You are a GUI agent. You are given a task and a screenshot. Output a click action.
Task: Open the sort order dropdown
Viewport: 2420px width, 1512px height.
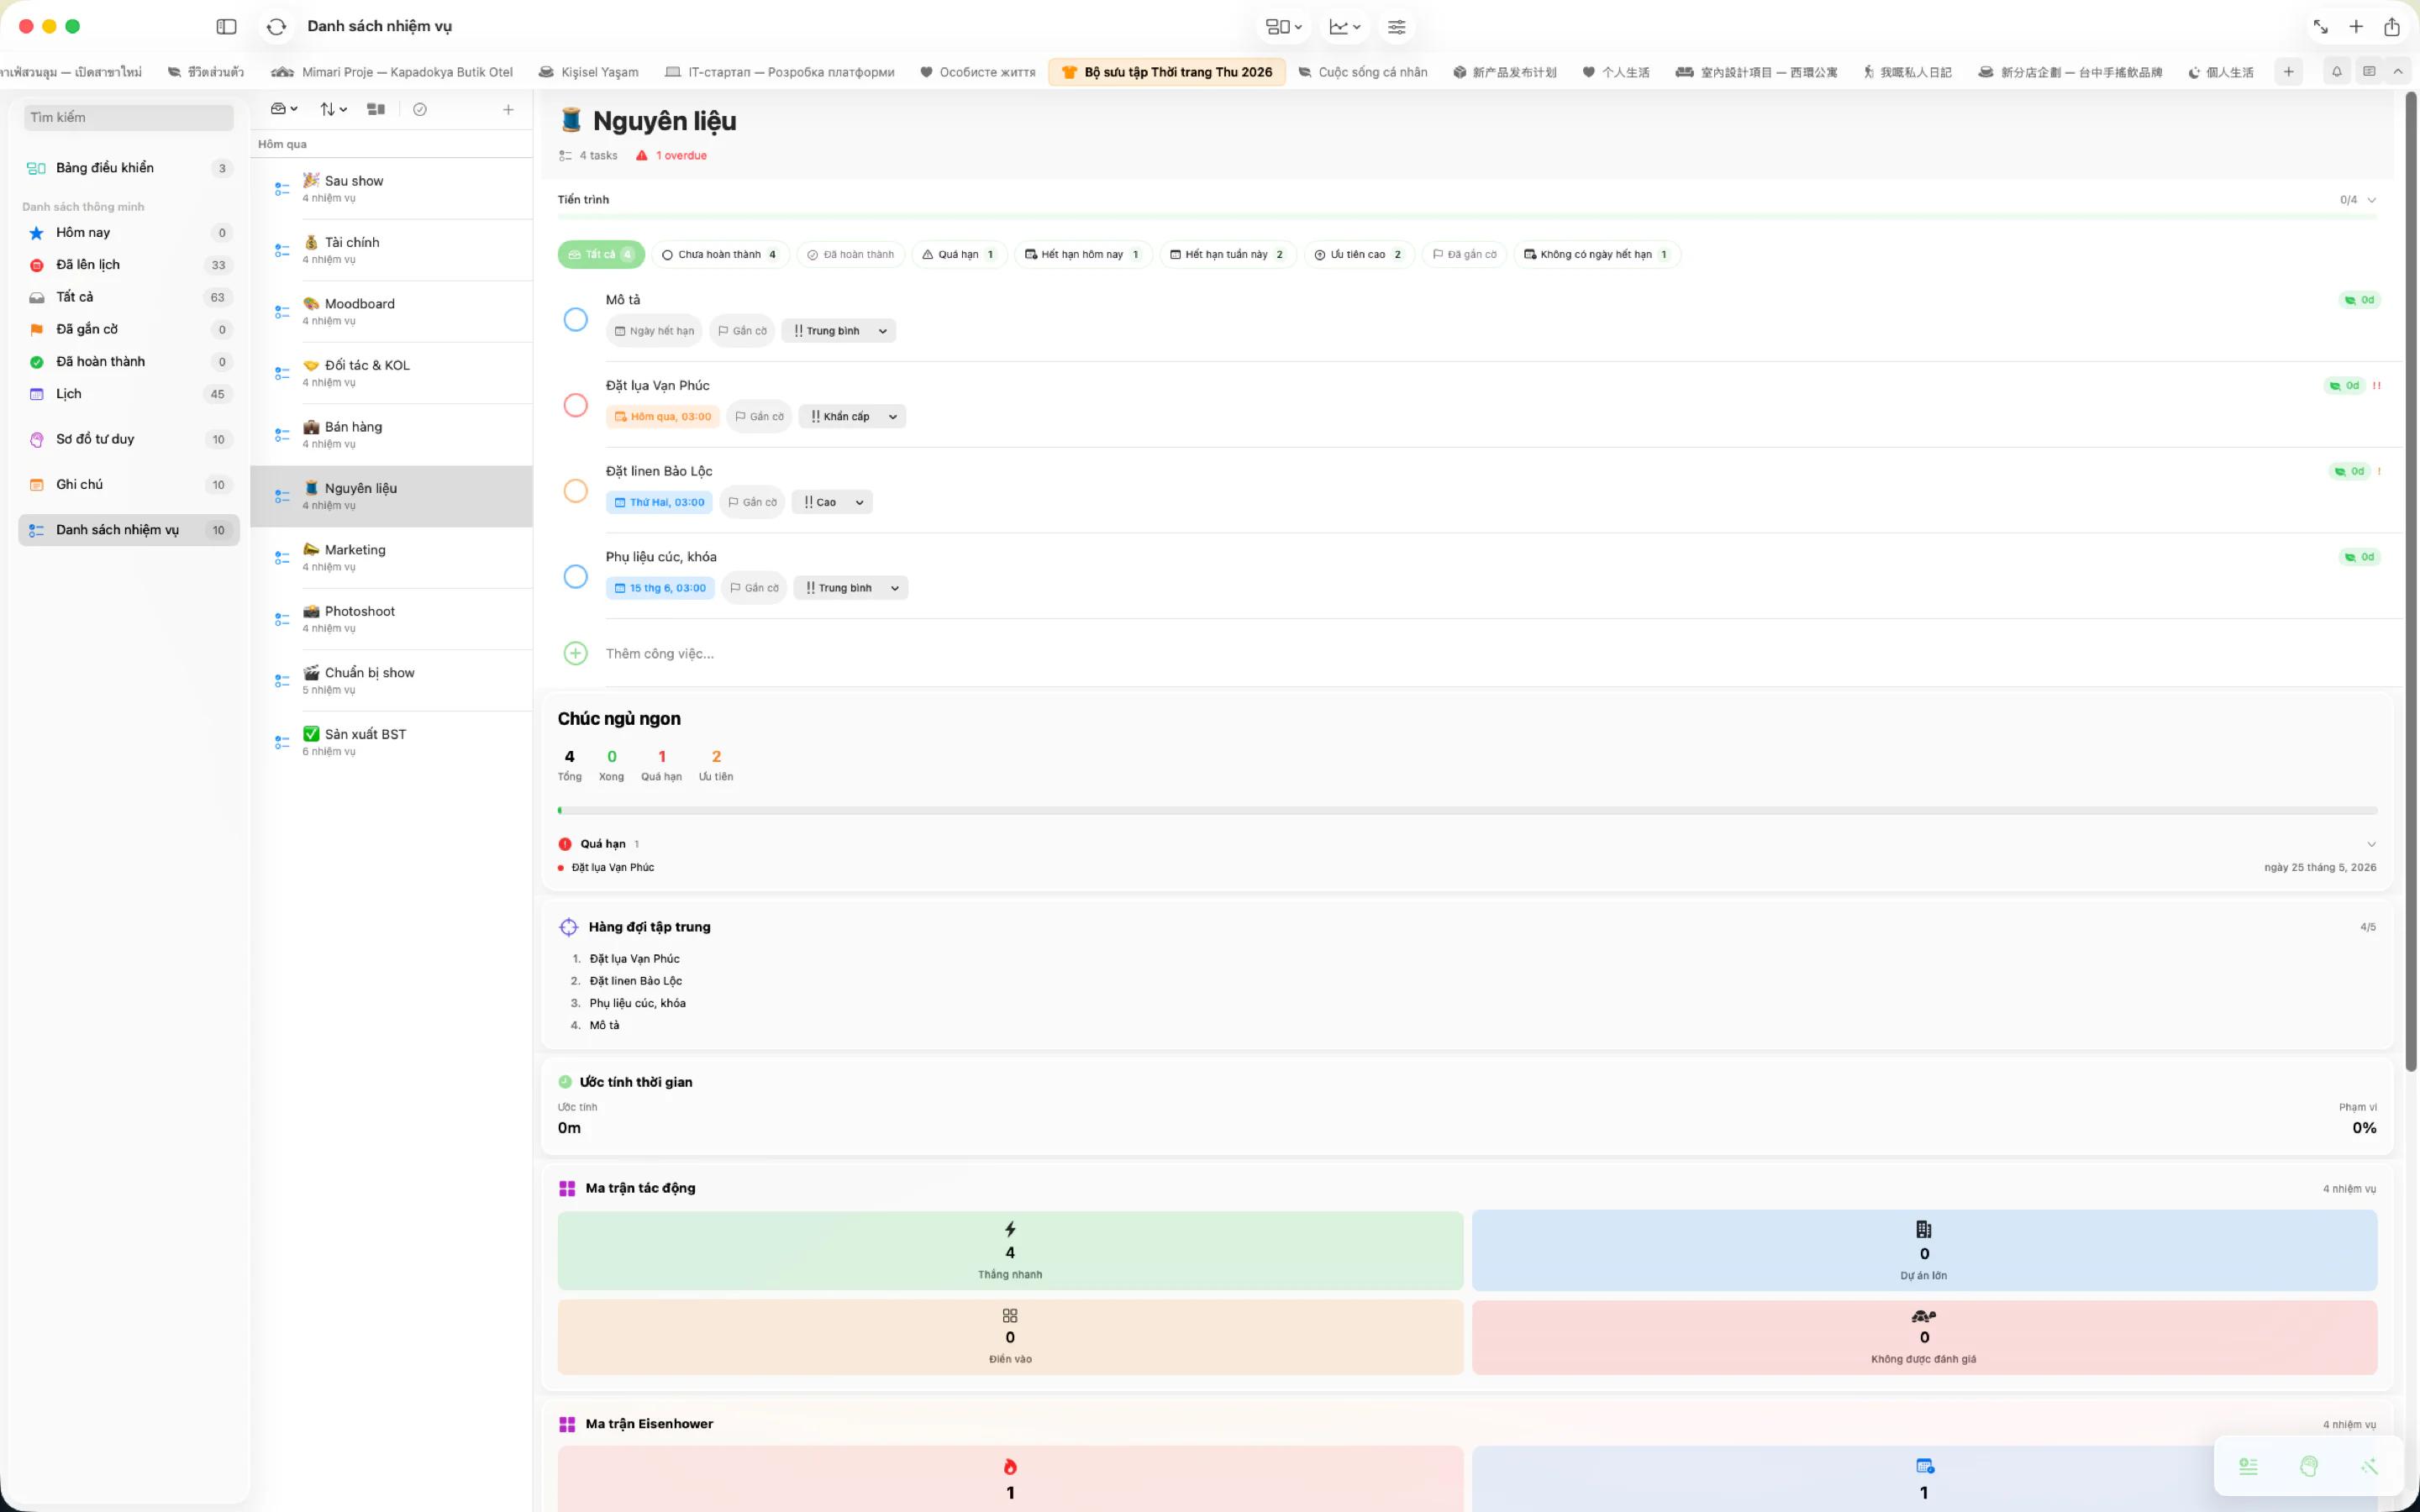[333, 109]
